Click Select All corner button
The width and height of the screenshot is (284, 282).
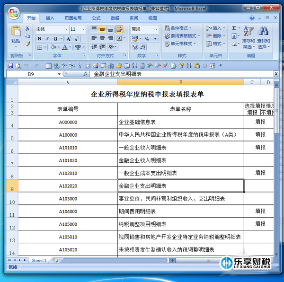pos(12,82)
